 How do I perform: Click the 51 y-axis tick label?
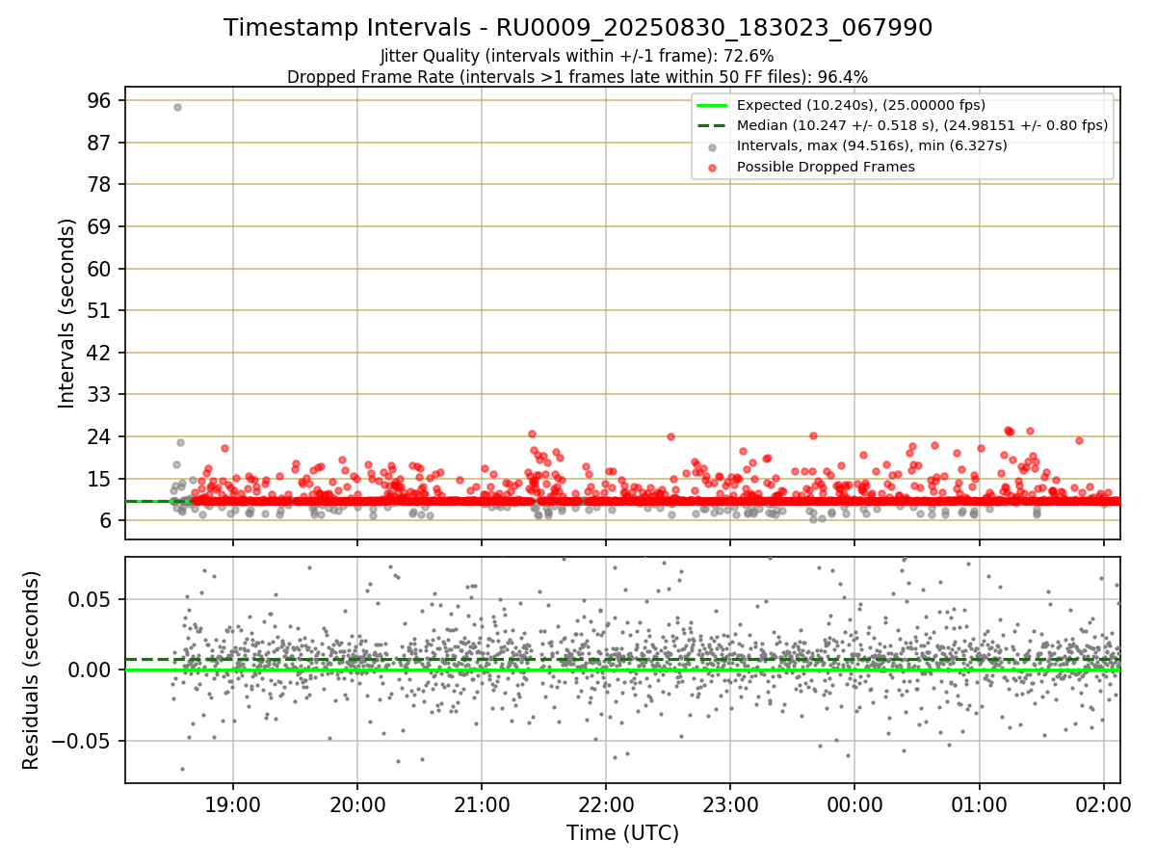(100, 311)
